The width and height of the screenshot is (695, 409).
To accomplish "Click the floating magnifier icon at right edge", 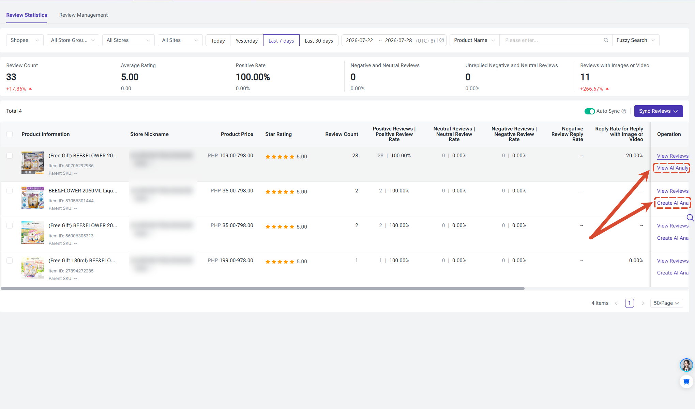I will point(690,218).
